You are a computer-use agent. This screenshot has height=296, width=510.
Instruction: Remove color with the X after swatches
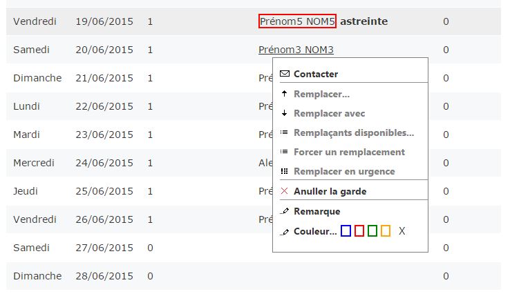[402, 231]
